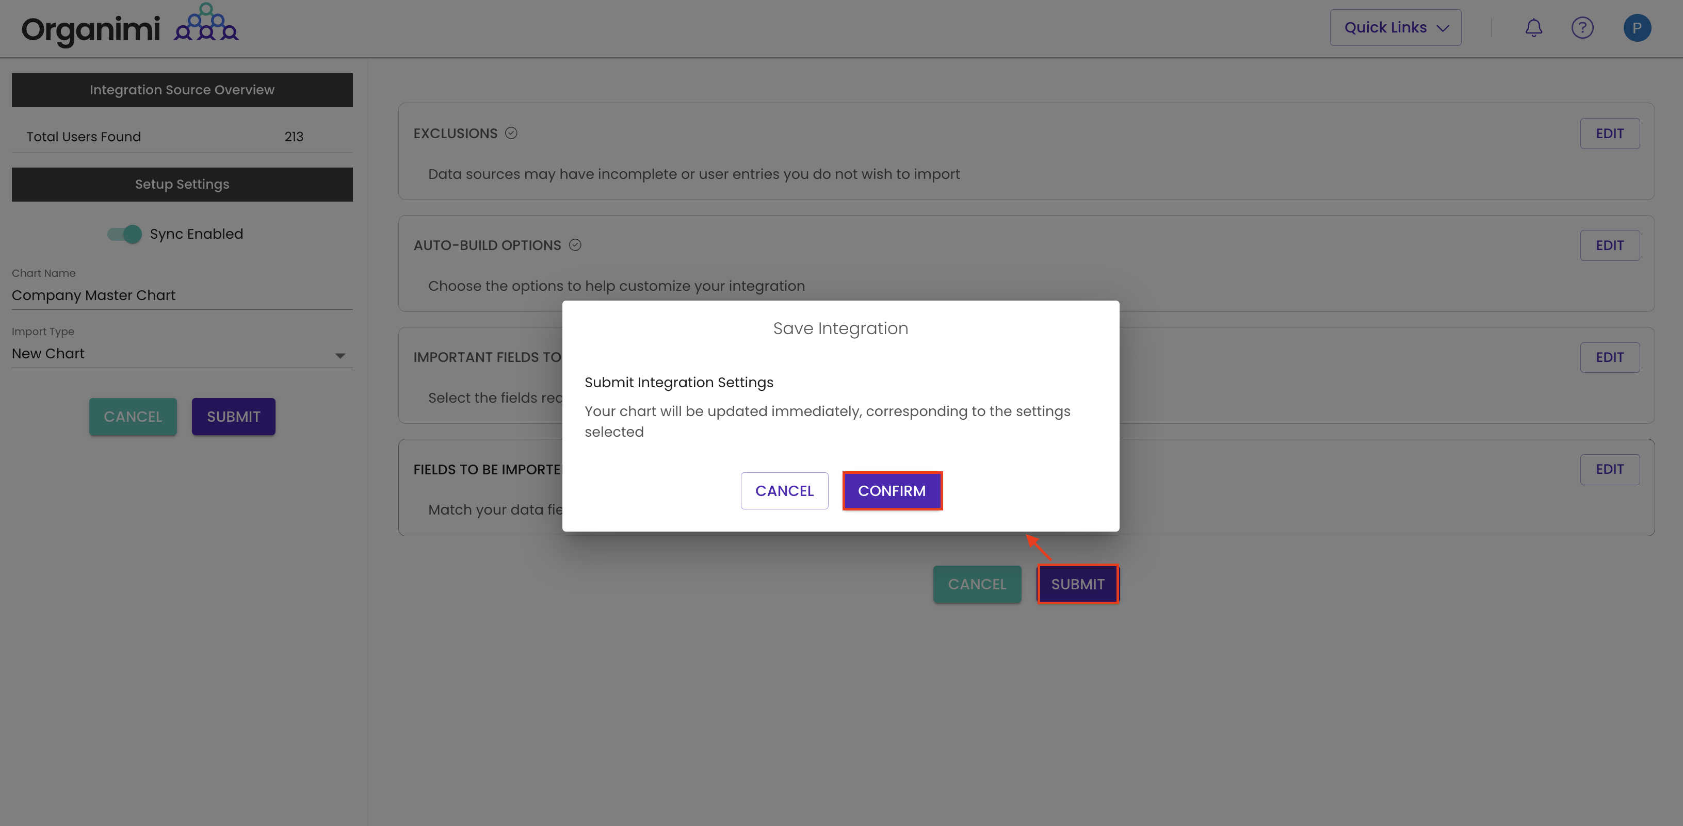Click CANCEL in the Setup Settings sidebar
Image resolution: width=1683 pixels, height=826 pixels.
[x=133, y=417]
